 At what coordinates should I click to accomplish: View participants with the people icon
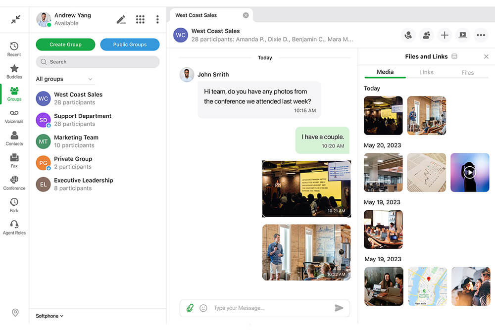point(427,35)
